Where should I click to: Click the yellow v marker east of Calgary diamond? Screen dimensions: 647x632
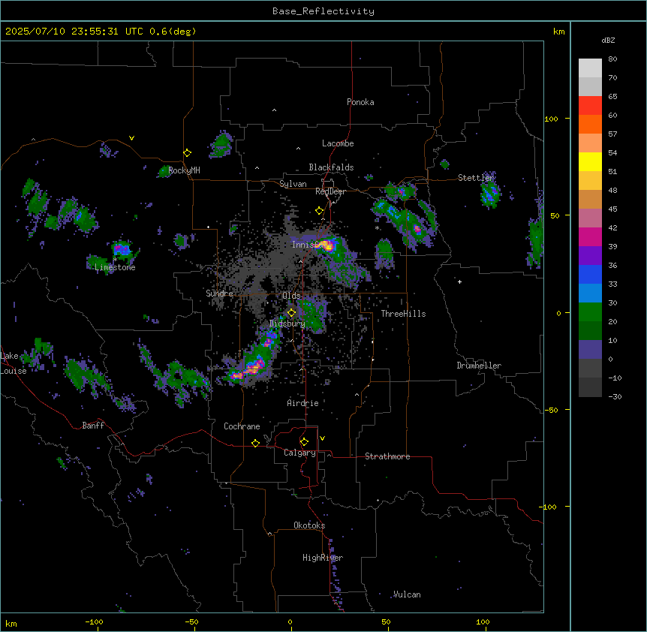322,438
